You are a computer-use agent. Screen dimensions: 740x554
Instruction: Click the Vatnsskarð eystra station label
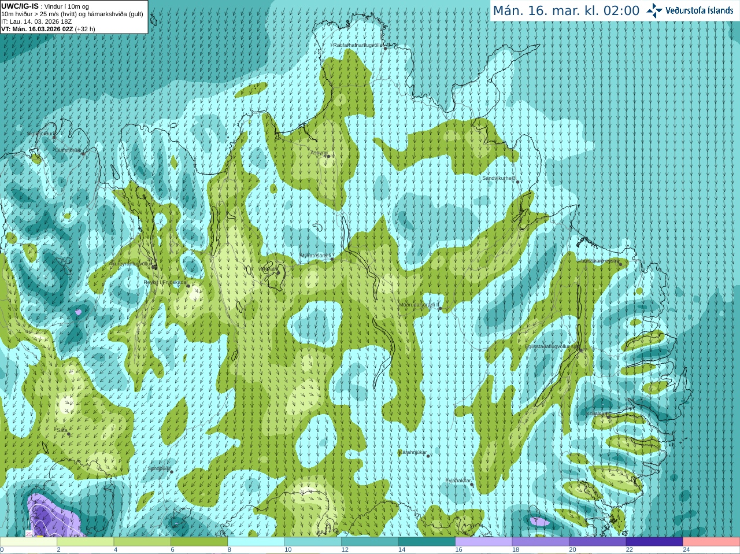pos(598,261)
